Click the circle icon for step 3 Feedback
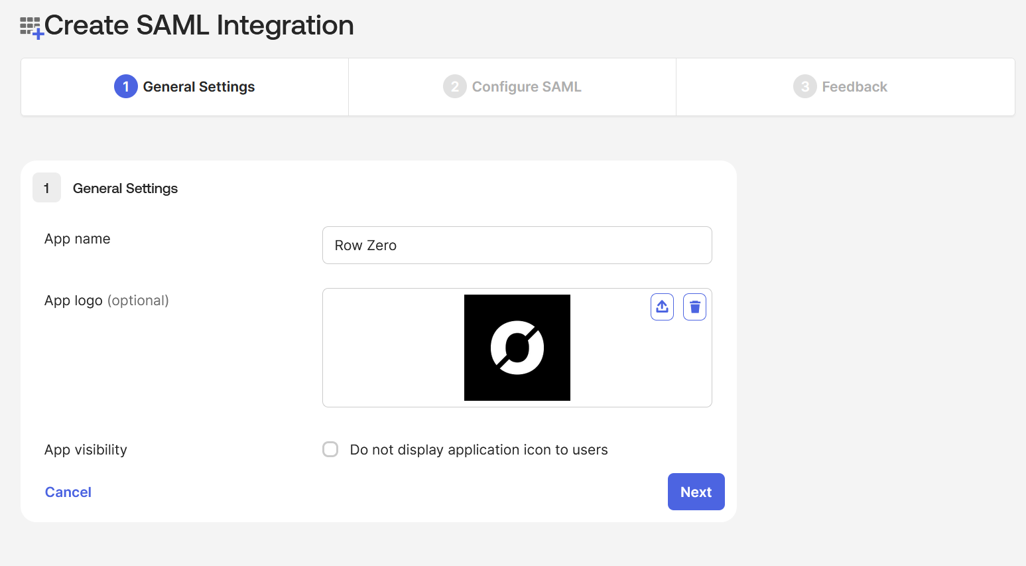 point(804,86)
